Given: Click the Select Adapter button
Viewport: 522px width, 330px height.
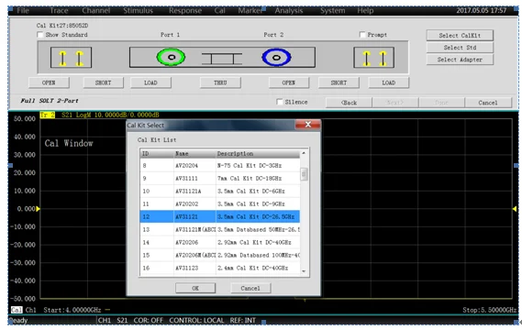Looking at the screenshot, I should point(460,60).
